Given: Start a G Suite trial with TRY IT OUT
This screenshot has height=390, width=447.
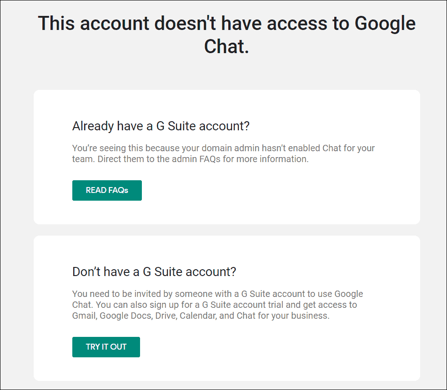Looking at the screenshot, I should [106, 347].
